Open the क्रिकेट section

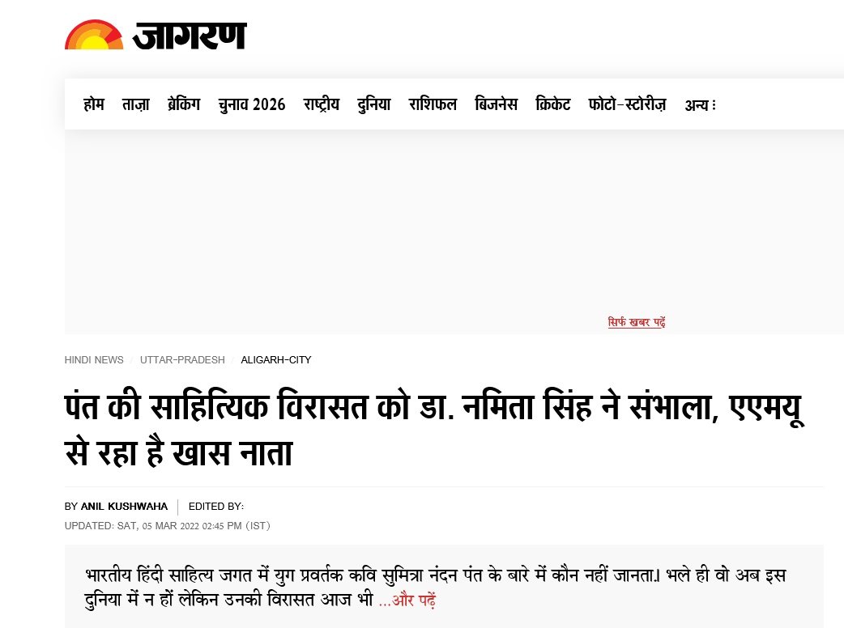pyautogui.click(x=552, y=104)
